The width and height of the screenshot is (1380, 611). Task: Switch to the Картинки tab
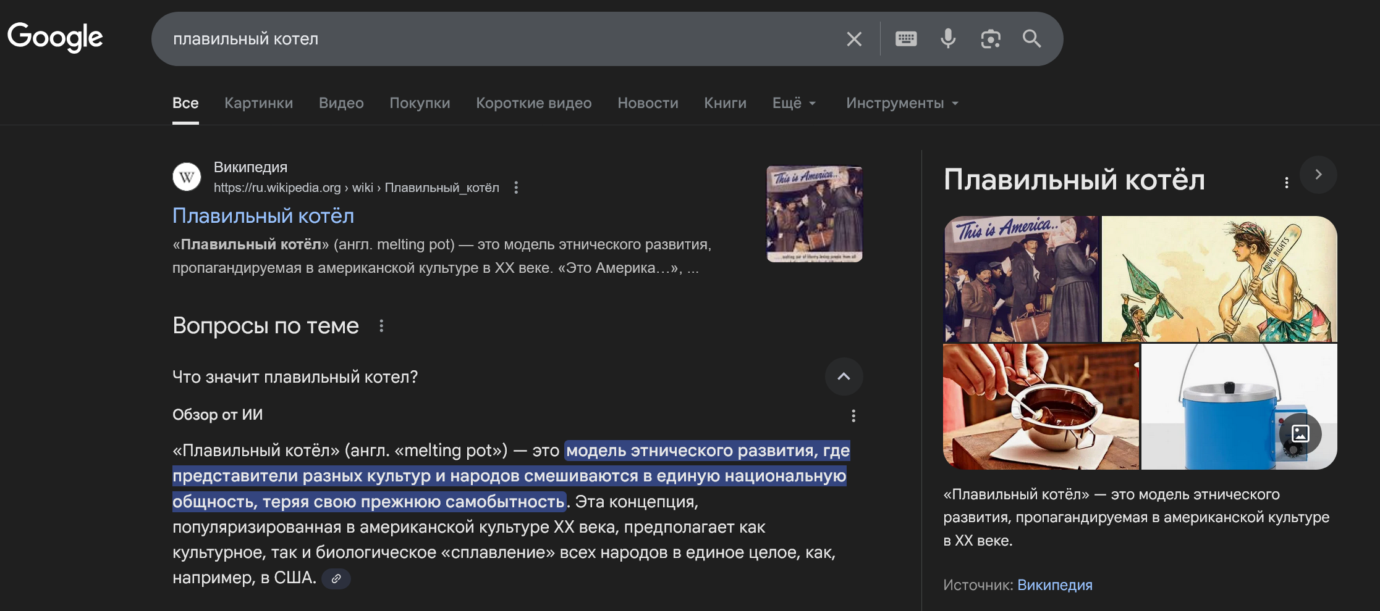(259, 103)
